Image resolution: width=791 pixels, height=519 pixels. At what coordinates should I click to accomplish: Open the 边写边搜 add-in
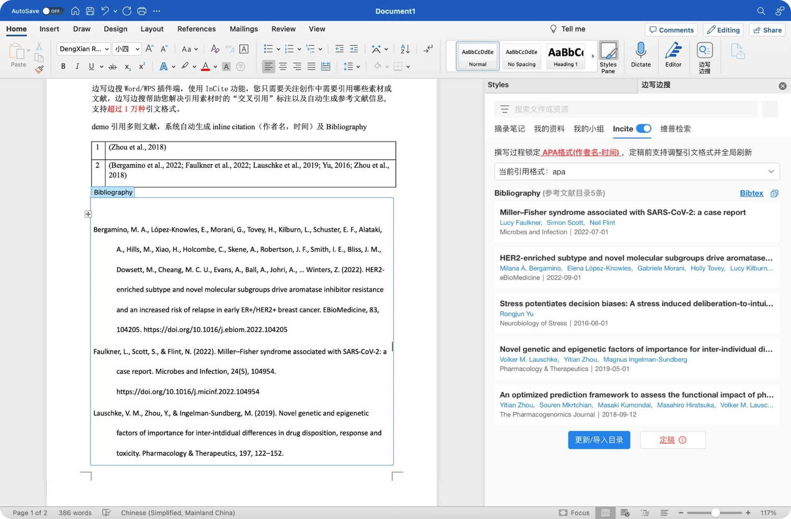click(x=705, y=58)
